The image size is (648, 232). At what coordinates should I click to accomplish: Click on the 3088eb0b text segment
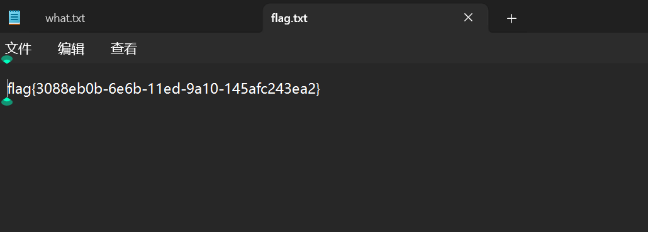pos(69,89)
